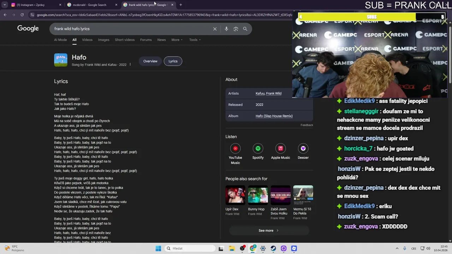Reload the current page
The image size is (452, 254).
[22, 15]
